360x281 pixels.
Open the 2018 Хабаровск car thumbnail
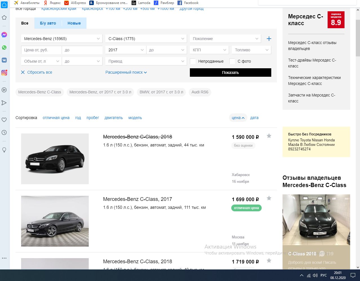click(x=55, y=159)
